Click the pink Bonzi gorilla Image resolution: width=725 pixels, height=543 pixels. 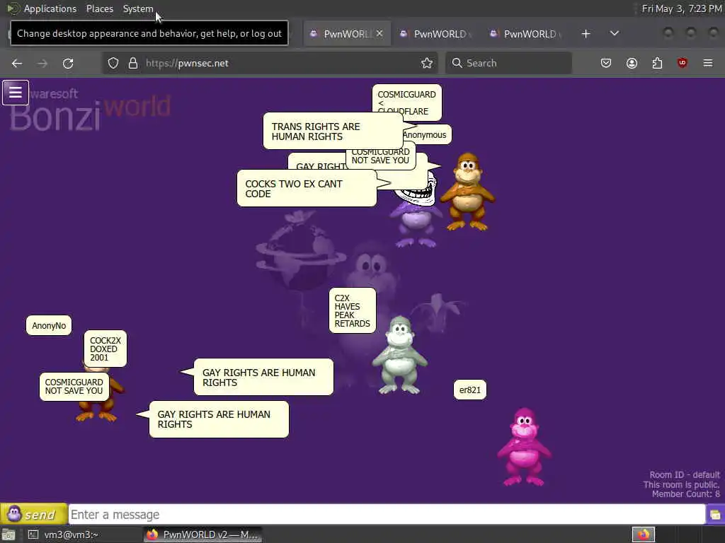click(x=524, y=447)
